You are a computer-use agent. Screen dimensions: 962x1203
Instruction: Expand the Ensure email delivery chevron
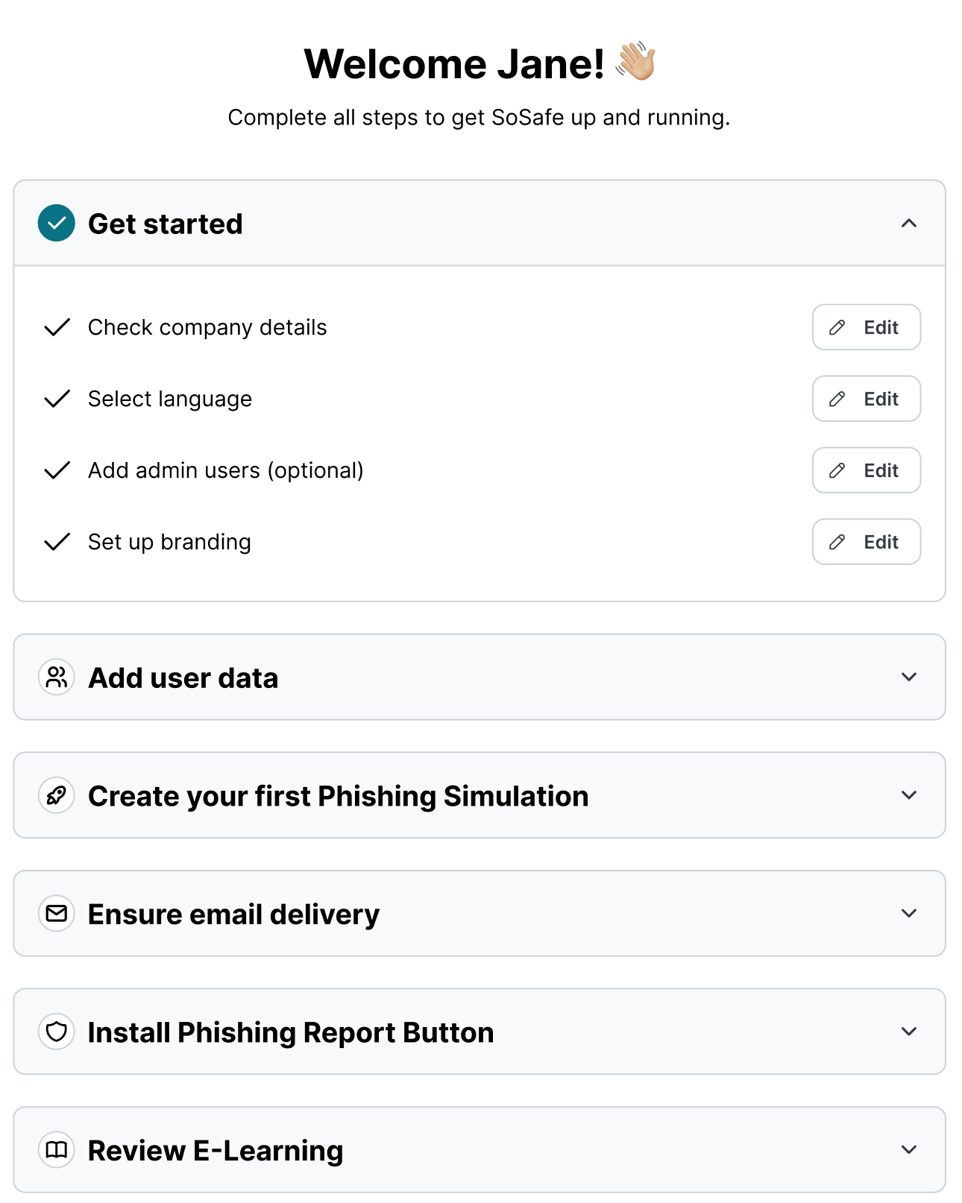[x=908, y=913]
